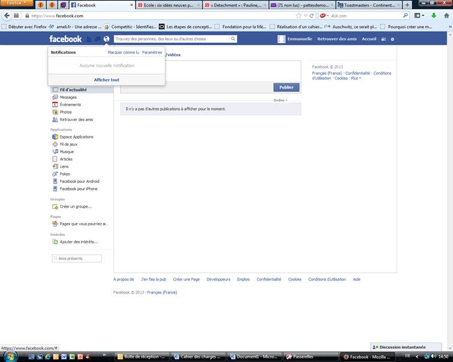
Task: Click Afficher tout in notifications
Action: coord(106,80)
